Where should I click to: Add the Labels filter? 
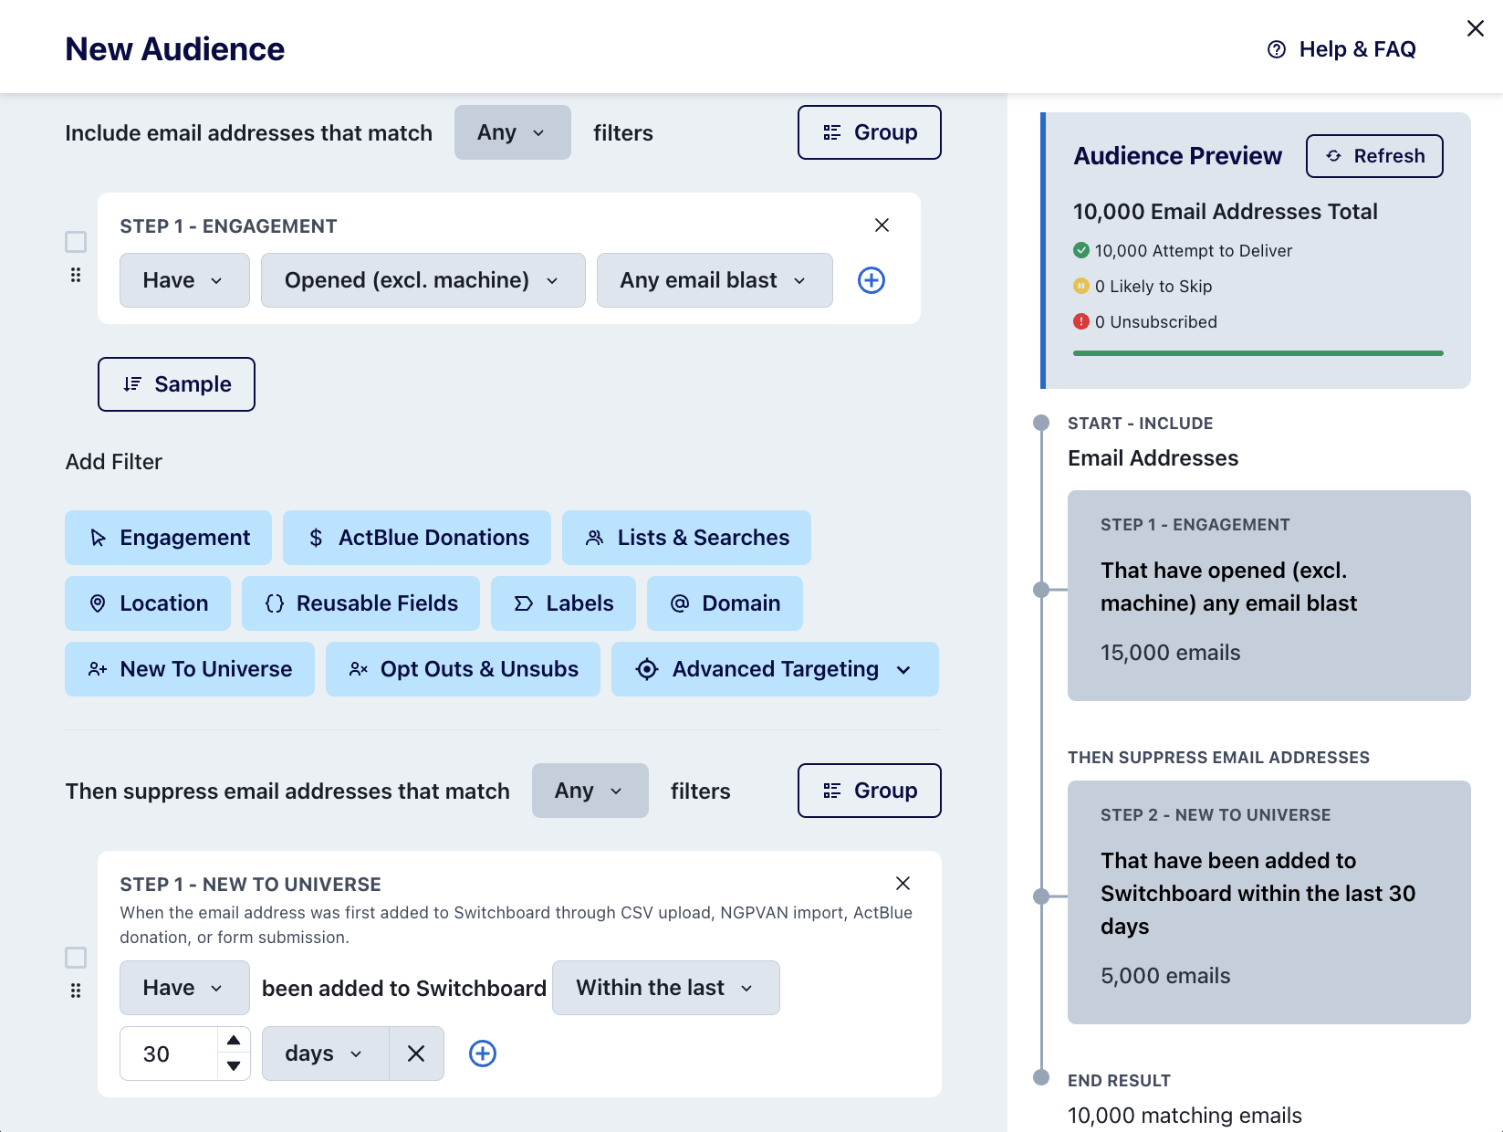click(562, 603)
